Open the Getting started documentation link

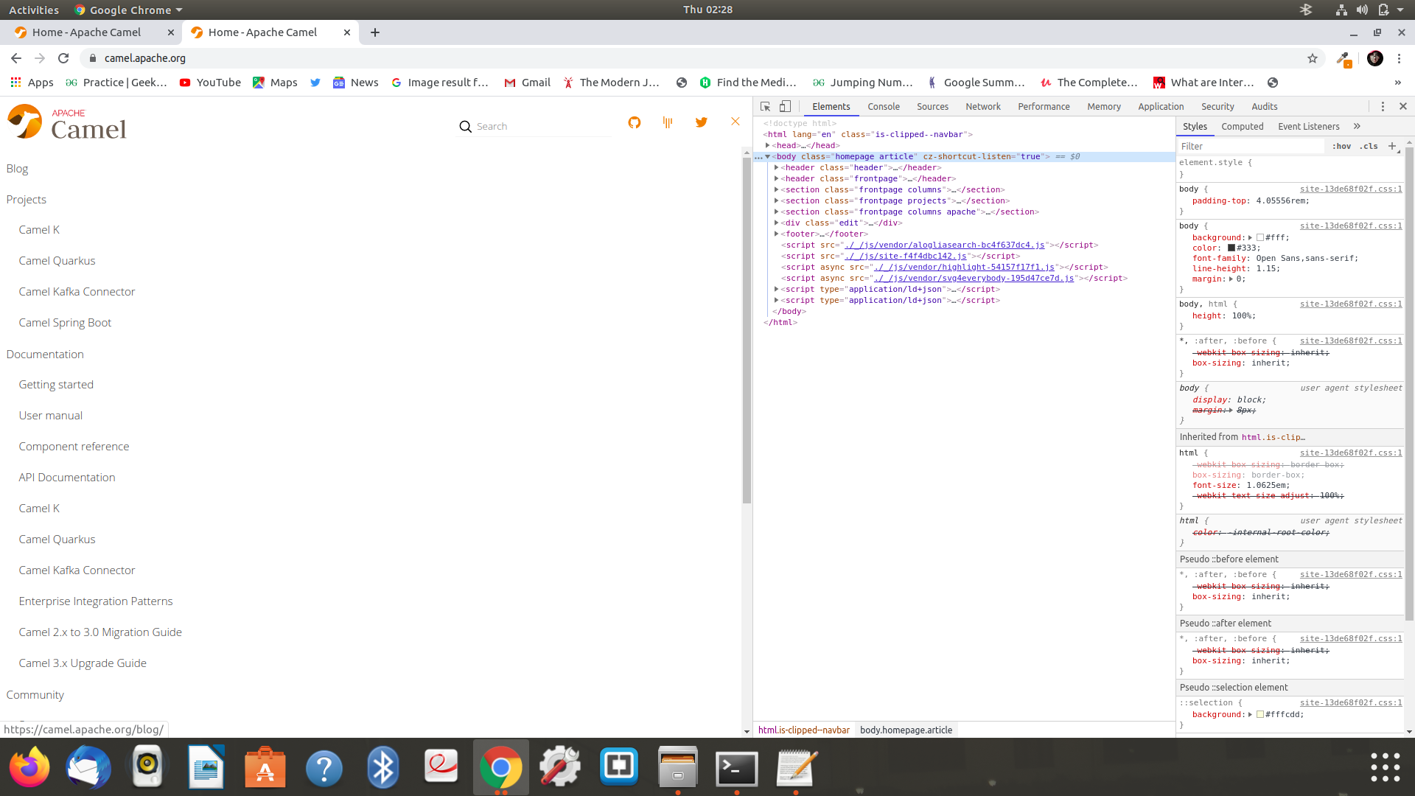tap(56, 385)
